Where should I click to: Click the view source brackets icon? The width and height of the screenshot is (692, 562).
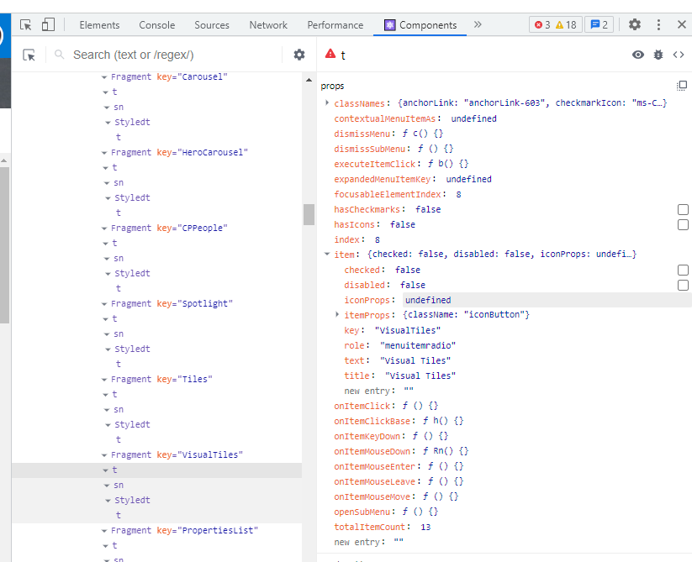pos(678,54)
